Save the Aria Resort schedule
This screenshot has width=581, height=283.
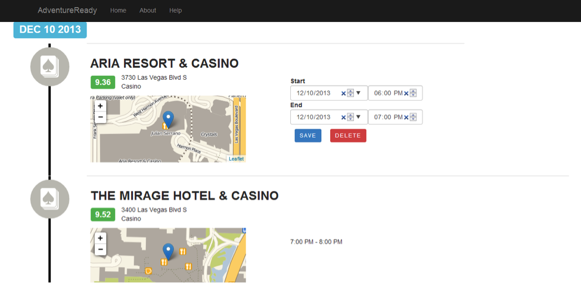click(x=308, y=136)
